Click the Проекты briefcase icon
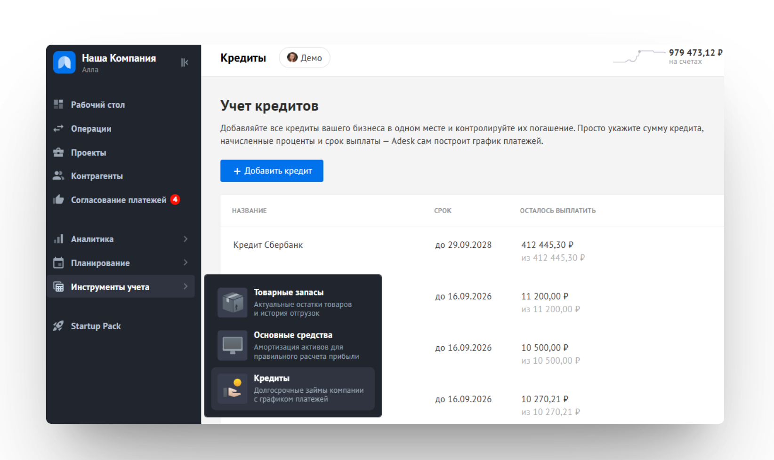The width and height of the screenshot is (774, 460). point(58,152)
